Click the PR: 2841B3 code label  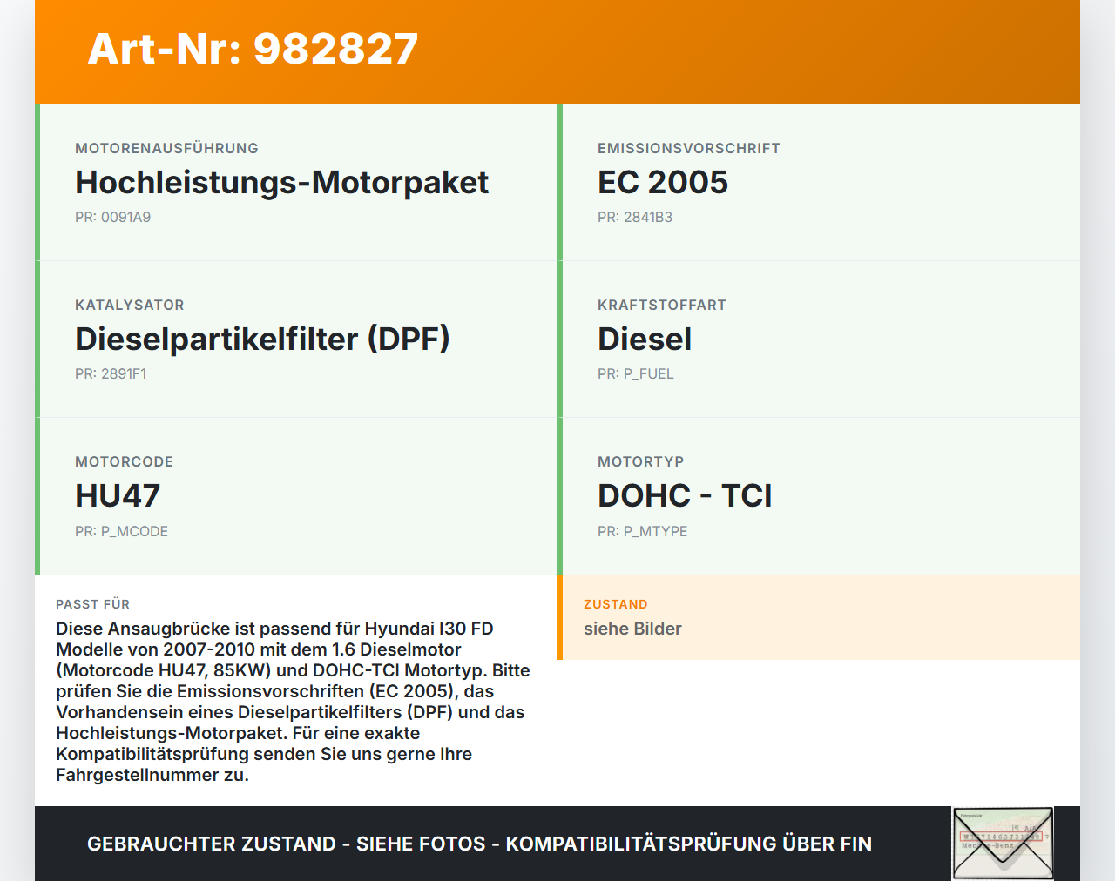pyautogui.click(x=634, y=217)
